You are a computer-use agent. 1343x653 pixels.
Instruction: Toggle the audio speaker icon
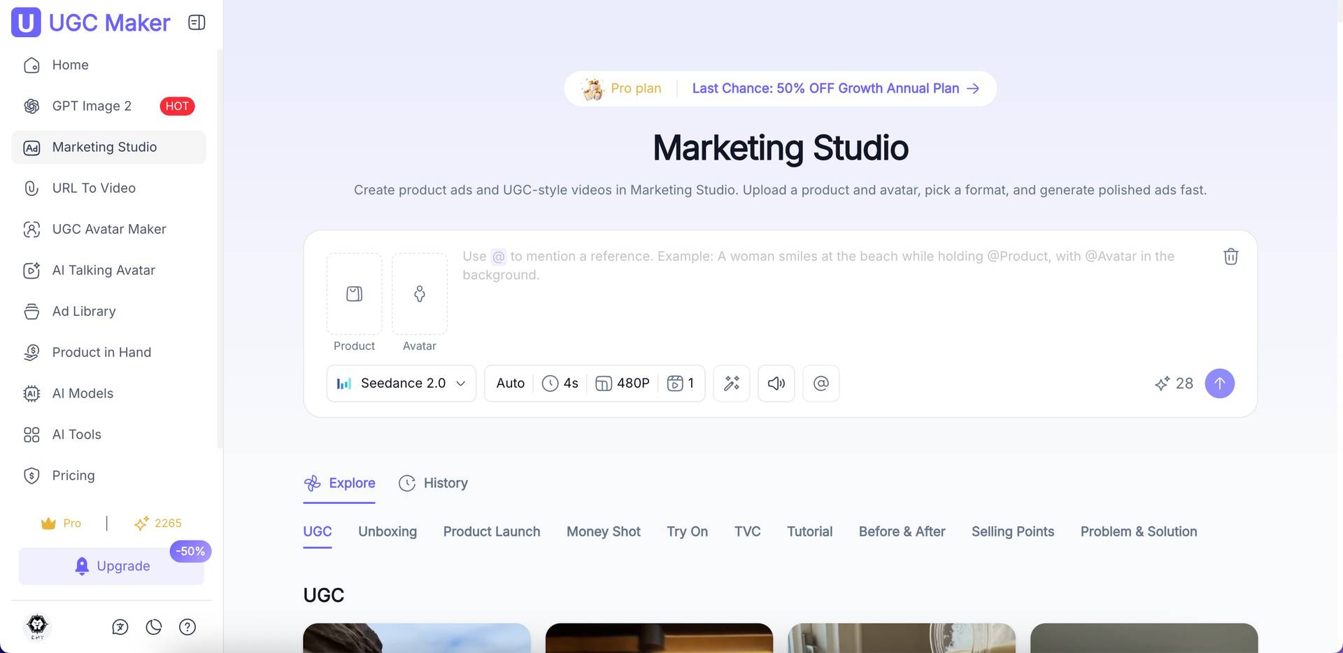point(776,384)
